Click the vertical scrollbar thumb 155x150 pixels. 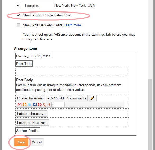[150, 114]
